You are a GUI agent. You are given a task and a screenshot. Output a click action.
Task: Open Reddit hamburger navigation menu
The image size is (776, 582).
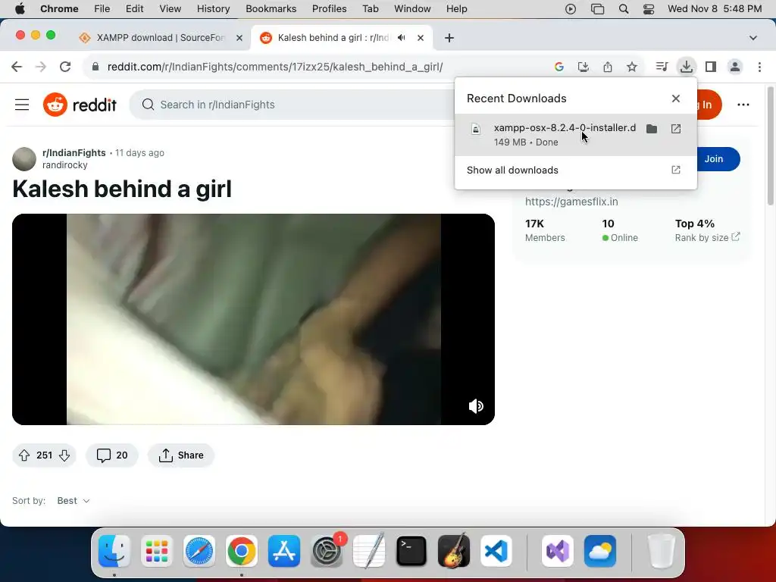(22, 105)
